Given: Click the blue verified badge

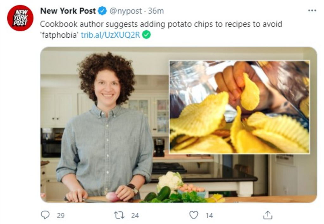Looking at the screenshot, I should pos(103,11).
